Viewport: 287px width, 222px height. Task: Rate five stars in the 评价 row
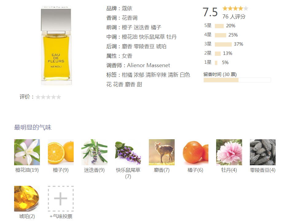59,97
